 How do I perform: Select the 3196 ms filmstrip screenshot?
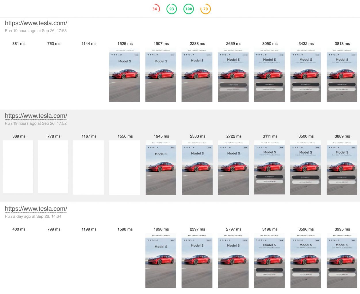coord(269,261)
